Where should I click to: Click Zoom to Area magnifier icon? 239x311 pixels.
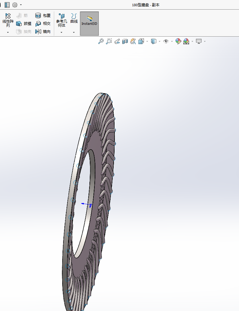(109, 41)
